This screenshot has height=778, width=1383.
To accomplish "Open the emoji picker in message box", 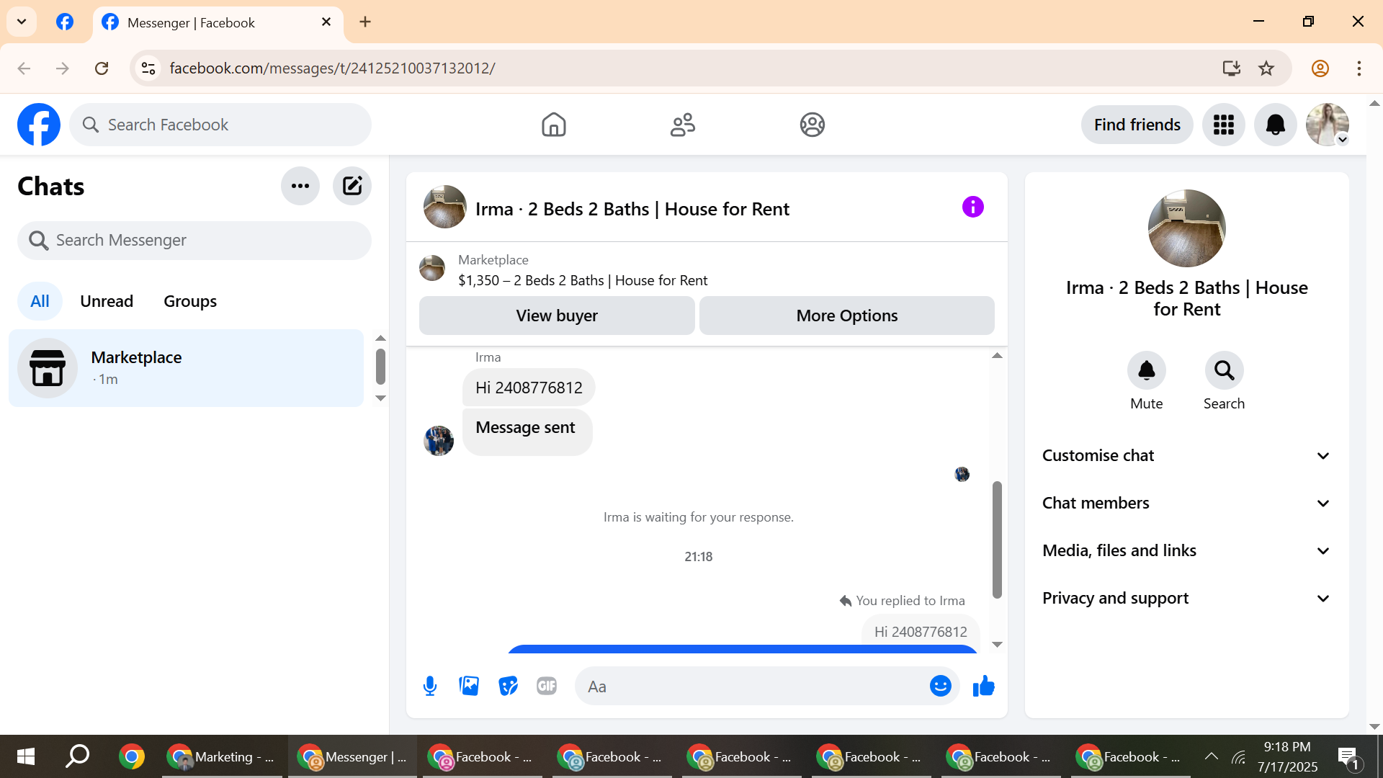I will click(x=941, y=687).
